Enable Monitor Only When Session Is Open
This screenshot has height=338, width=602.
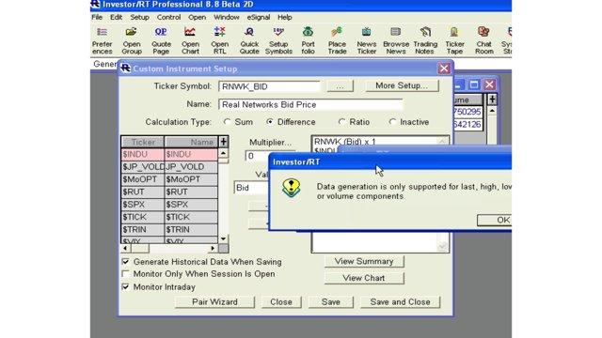(x=125, y=274)
